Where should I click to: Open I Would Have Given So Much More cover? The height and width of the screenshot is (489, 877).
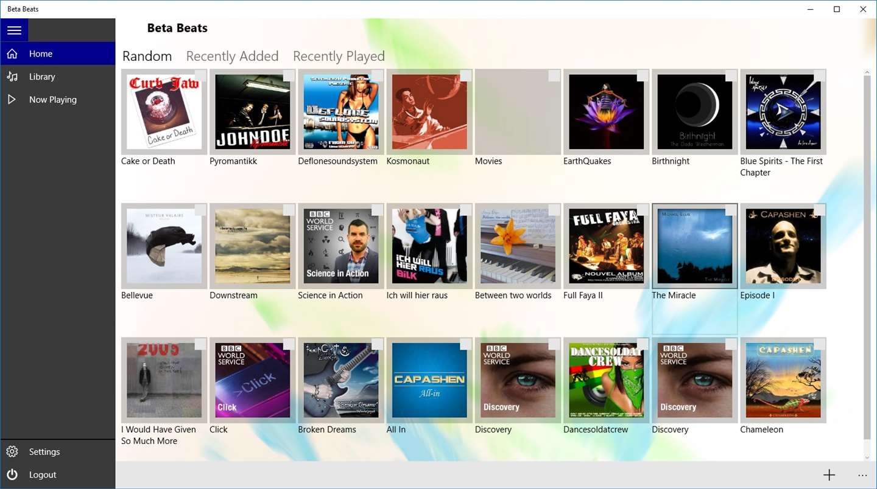coord(164,381)
